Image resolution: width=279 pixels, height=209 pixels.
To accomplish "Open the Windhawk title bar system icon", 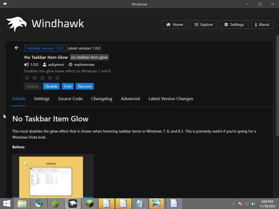I will tap(5, 4).
